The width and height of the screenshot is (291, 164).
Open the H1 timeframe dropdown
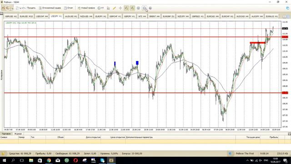(101, 8)
